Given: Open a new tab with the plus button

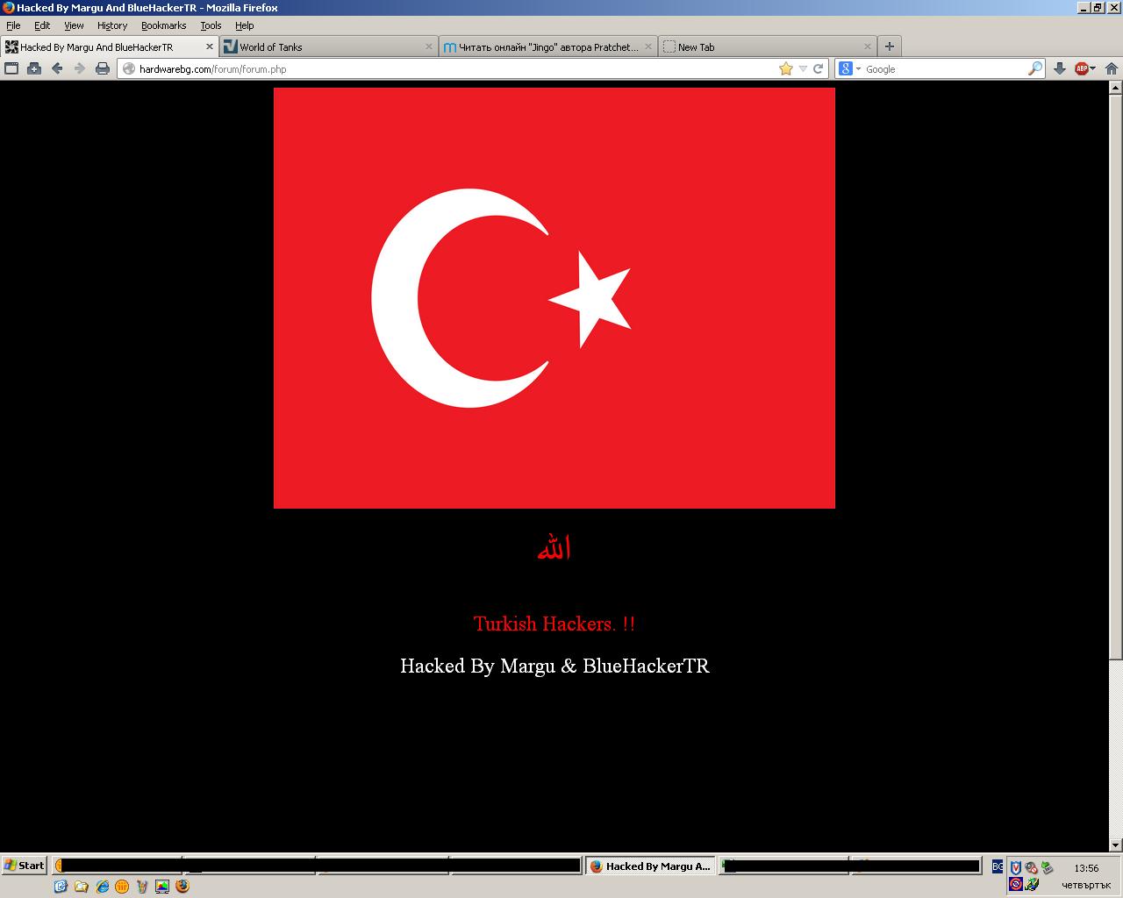Looking at the screenshot, I should [889, 46].
